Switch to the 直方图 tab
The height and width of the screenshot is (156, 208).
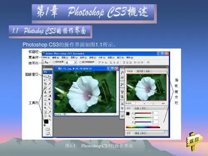(140, 71)
